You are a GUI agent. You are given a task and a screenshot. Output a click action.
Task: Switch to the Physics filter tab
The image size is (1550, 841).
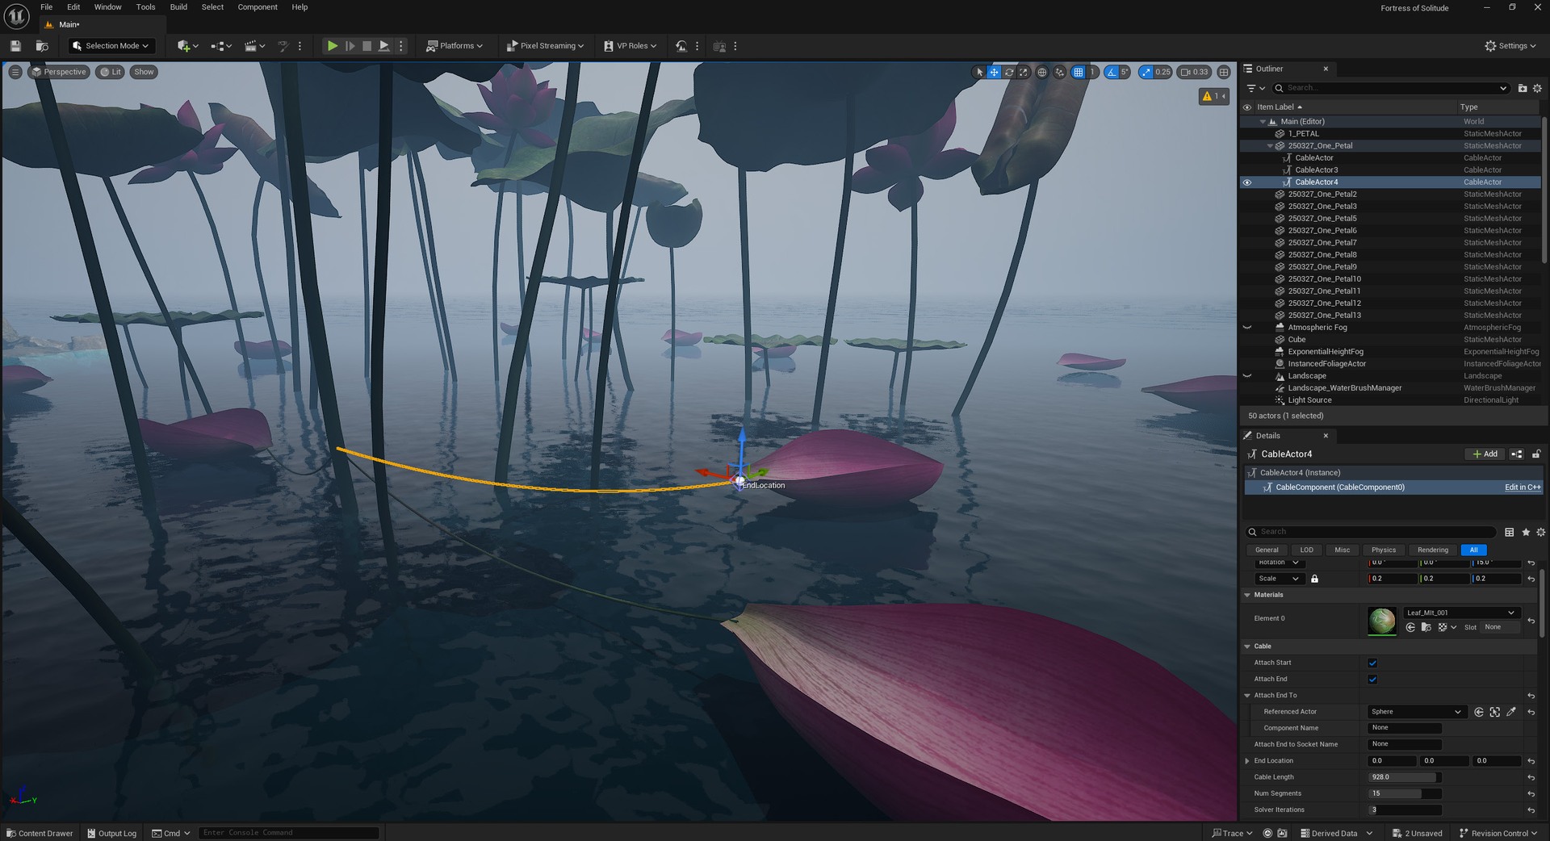(1383, 550)
